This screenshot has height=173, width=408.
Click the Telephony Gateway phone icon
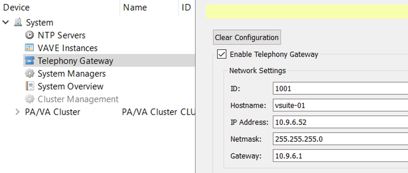tap(29, 61)
